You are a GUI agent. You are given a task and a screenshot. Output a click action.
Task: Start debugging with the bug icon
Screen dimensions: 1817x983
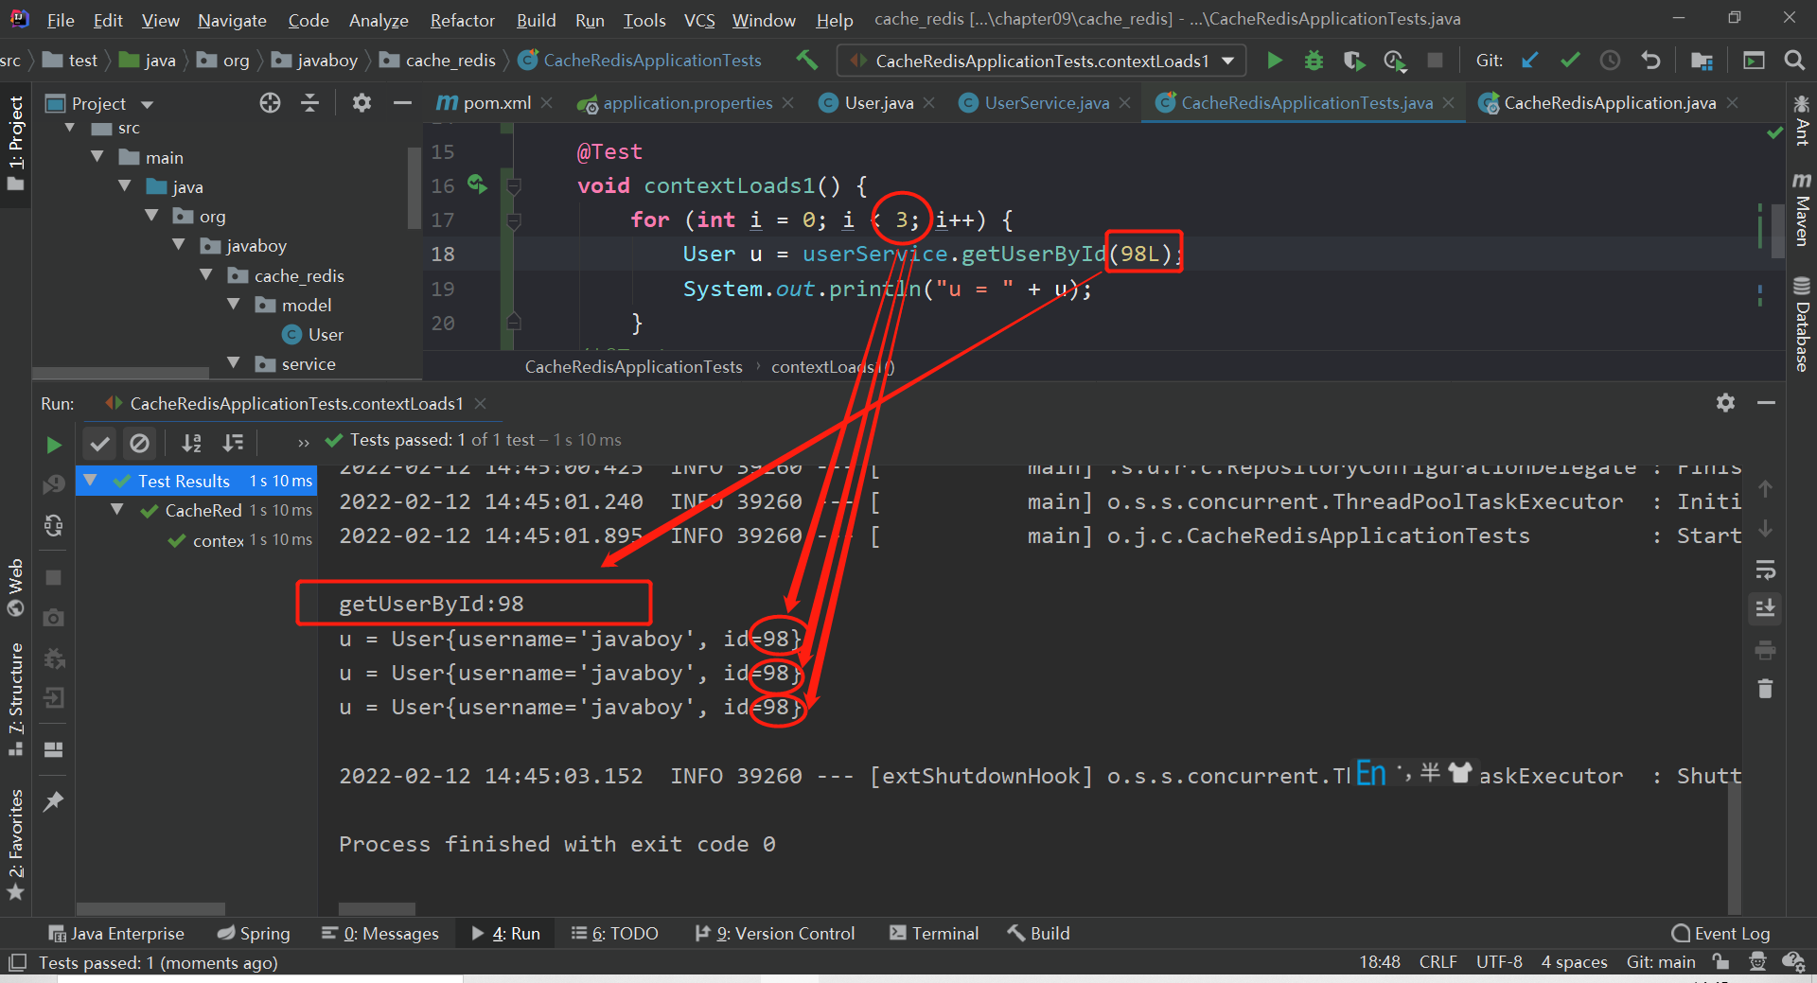tap(1314, 61)
